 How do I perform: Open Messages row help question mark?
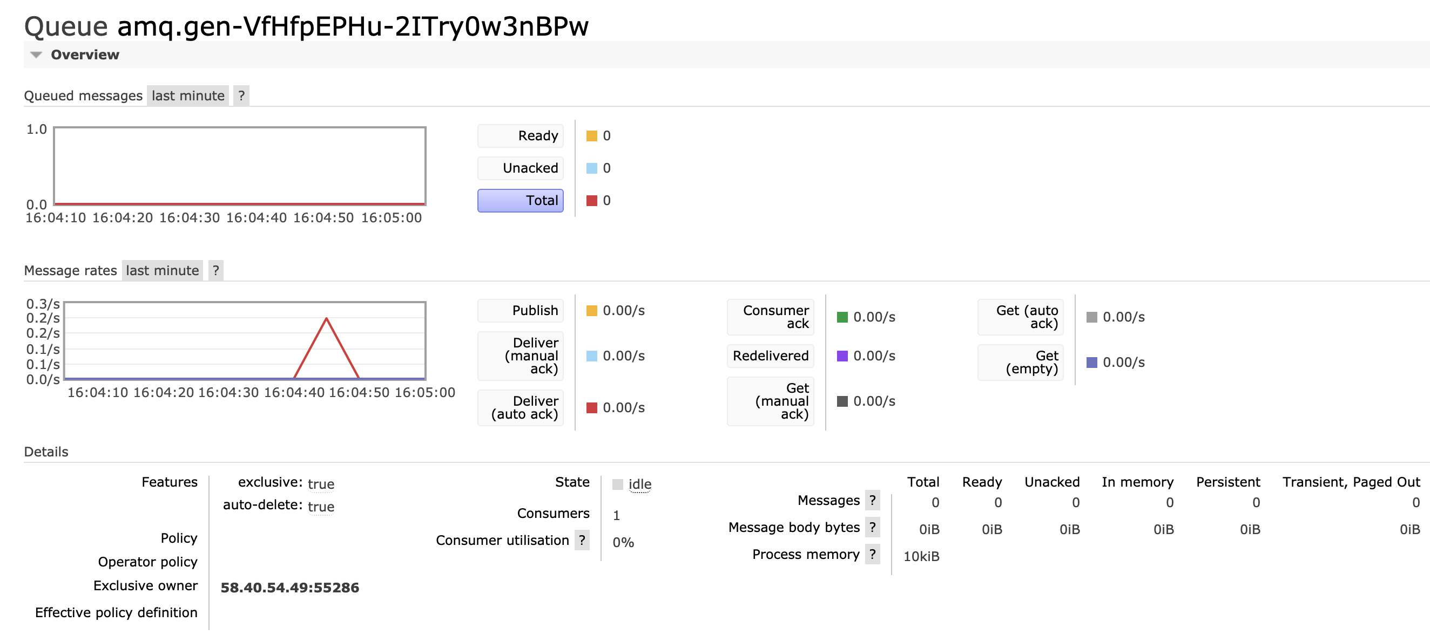(x=872, y=500)
